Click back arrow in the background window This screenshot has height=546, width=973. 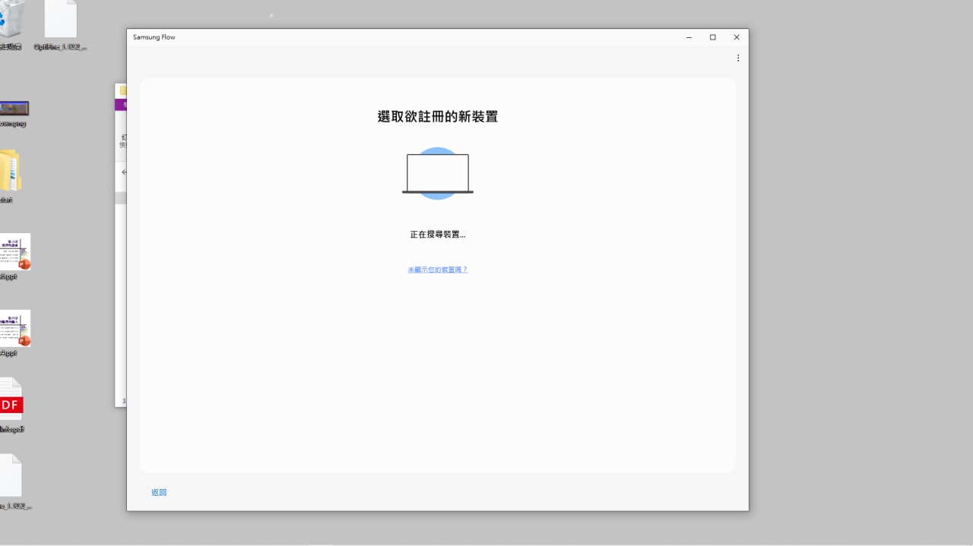pos(123,172)
